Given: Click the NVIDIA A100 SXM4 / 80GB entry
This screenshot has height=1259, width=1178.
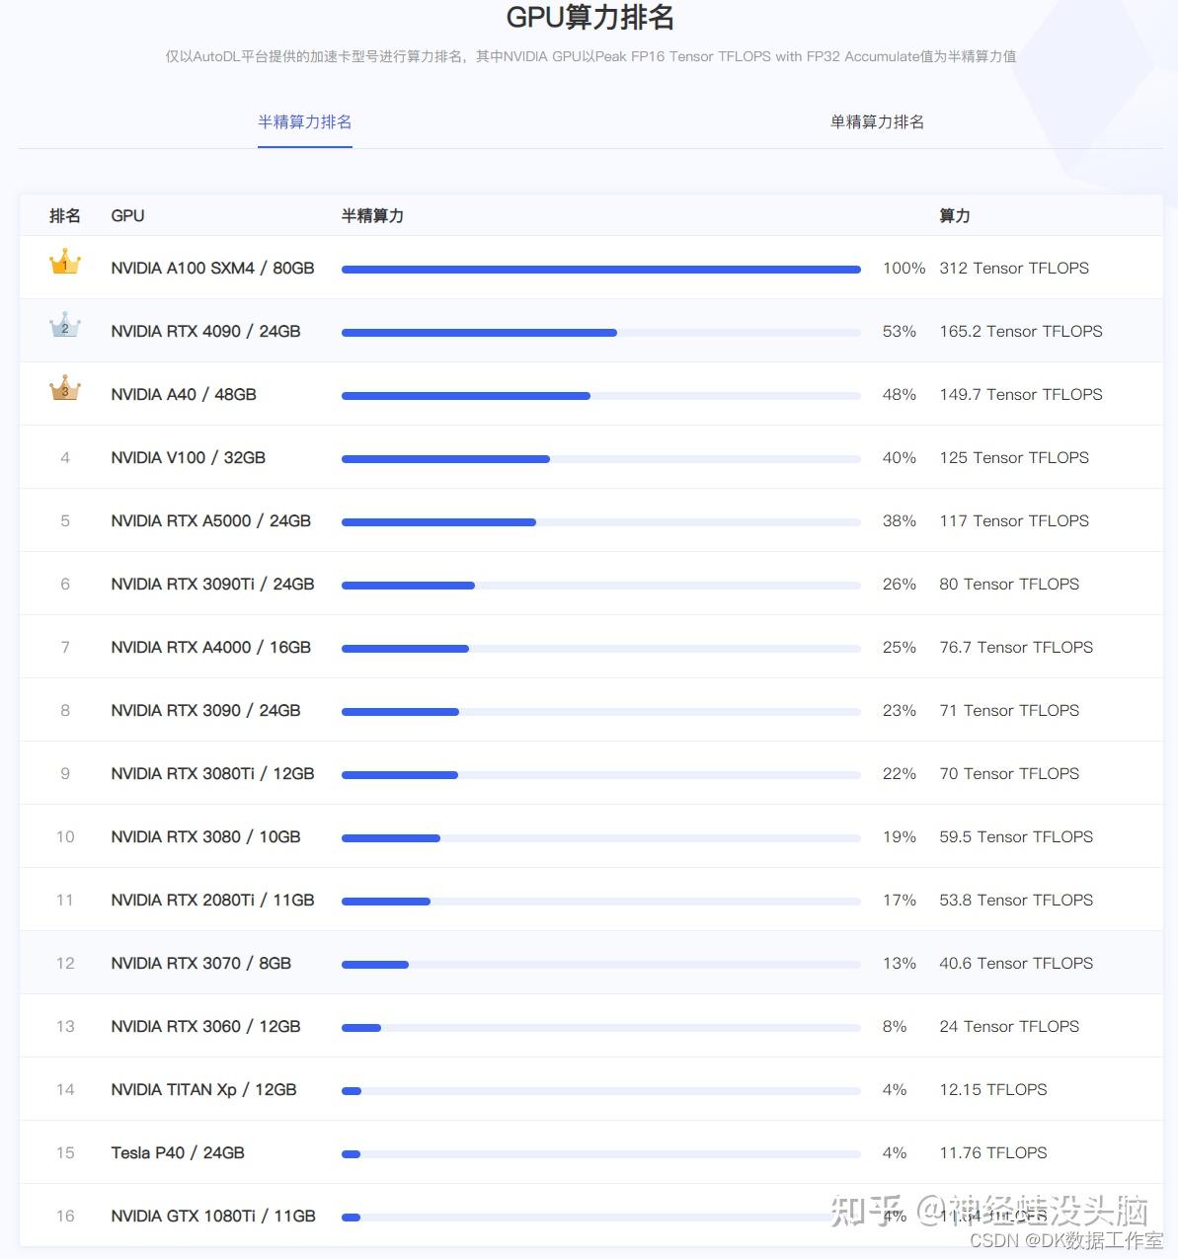Looking at the screenshot, I should (x=212, y=269).
